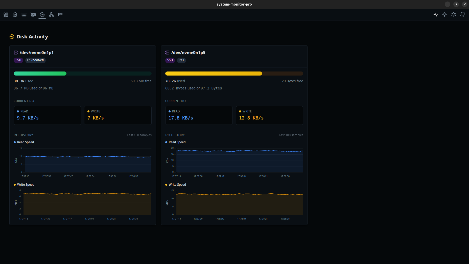Click the active Disk Activity icon
The width and height of the screenshot is (469, 264).
pos(42,15)
